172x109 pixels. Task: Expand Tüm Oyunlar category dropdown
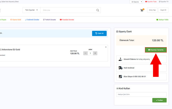(32, 10)
